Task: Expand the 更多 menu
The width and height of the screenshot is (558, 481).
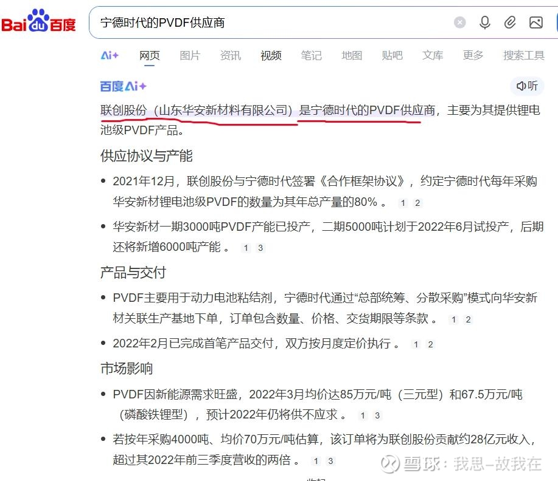Action: 473,55
